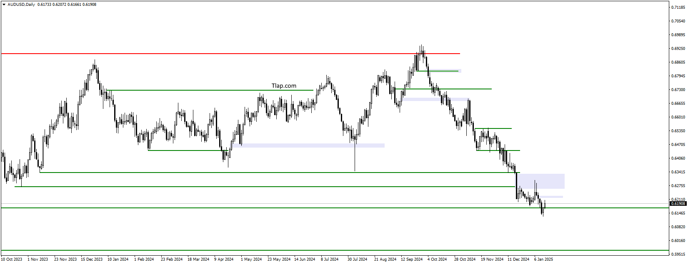Select long blue rectangle near 0.6470

[x=308, y=146]
